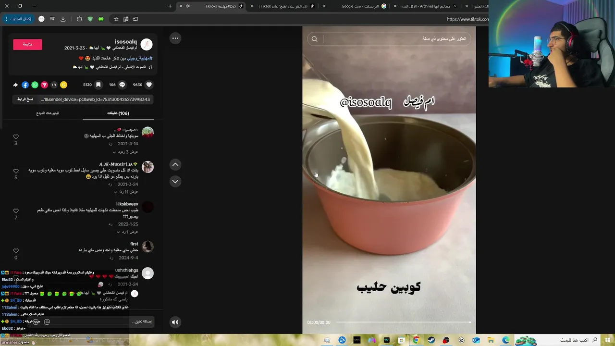The height and width of the screenshot is (346, 615).
Task: Like the comment by first
Action: point(16,251)
